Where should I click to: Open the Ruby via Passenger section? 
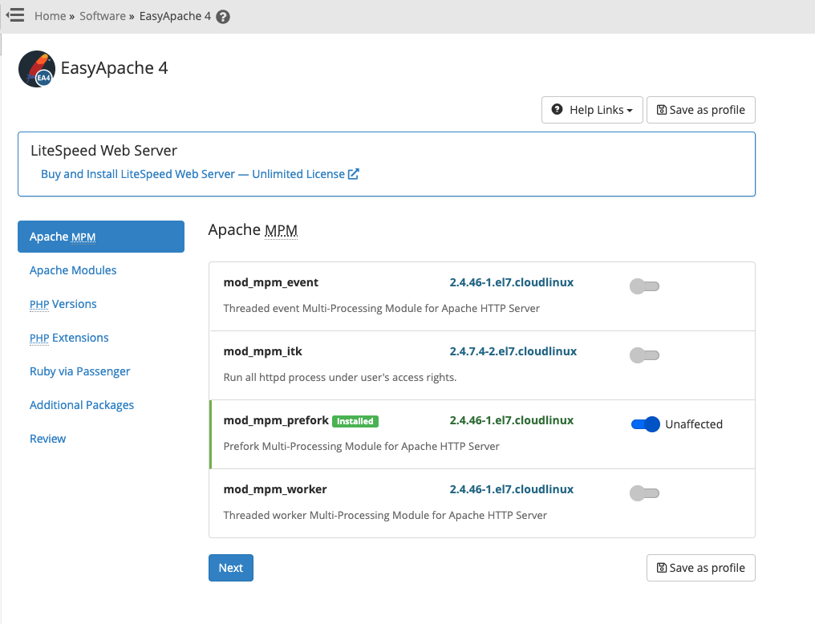79,371
